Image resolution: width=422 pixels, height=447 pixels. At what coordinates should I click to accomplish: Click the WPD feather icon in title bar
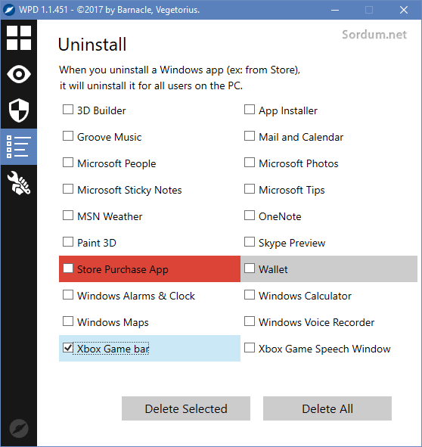tap(9, 10)
